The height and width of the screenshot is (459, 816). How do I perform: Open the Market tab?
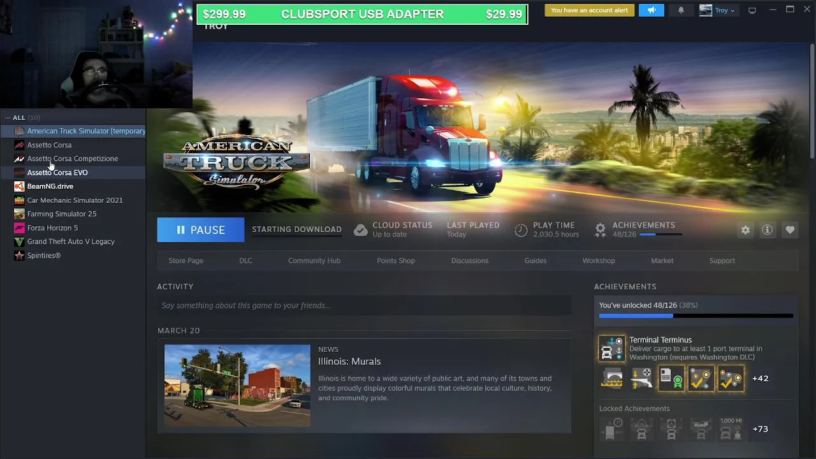[662, 261]
